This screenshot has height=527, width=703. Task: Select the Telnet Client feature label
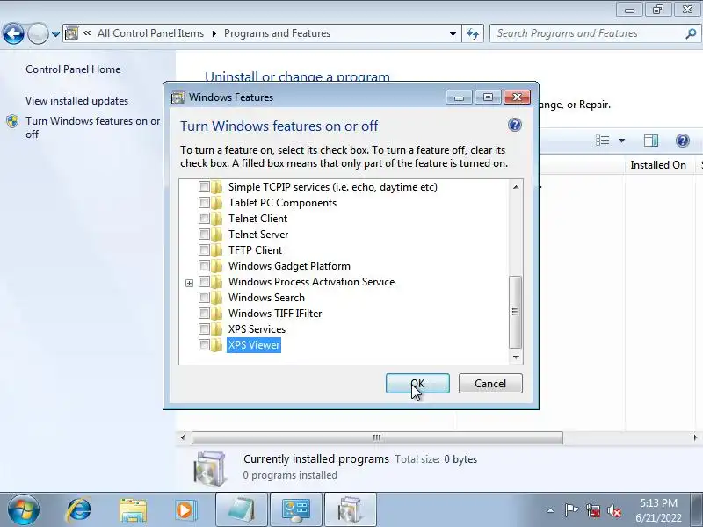tap(257, 219)
